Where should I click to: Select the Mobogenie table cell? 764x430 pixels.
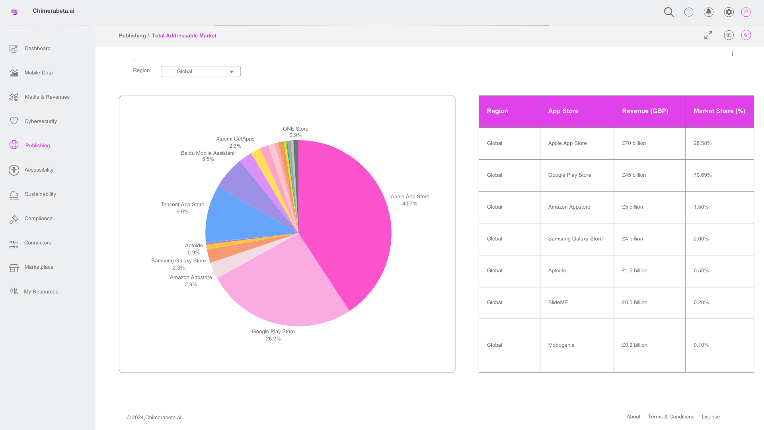(577, 345)
